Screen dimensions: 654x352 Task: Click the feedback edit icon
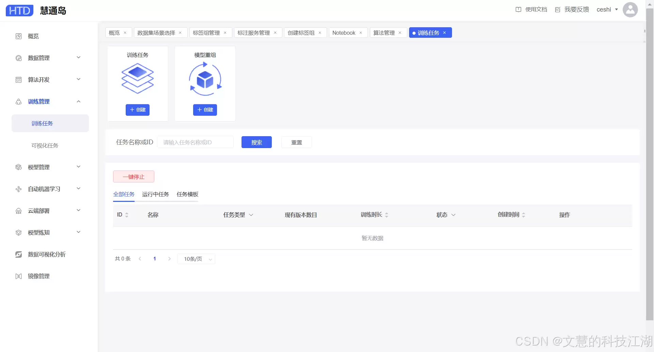click(x=558, y=10)
